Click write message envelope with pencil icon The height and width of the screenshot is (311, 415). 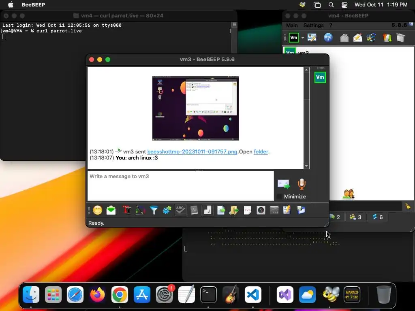357,38
